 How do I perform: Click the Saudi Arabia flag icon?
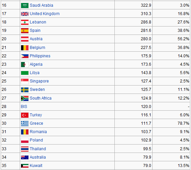coord(25,5)
